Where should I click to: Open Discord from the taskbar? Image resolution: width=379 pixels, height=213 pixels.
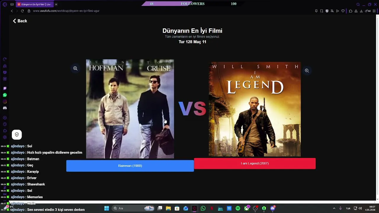tap(273, 208)
